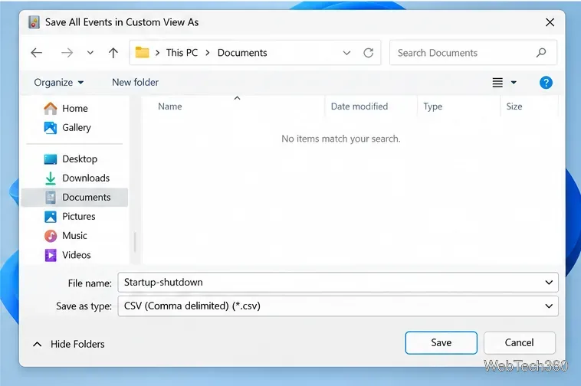
Task: Sort by the Size column header
Action: click(x=529, y=106)
